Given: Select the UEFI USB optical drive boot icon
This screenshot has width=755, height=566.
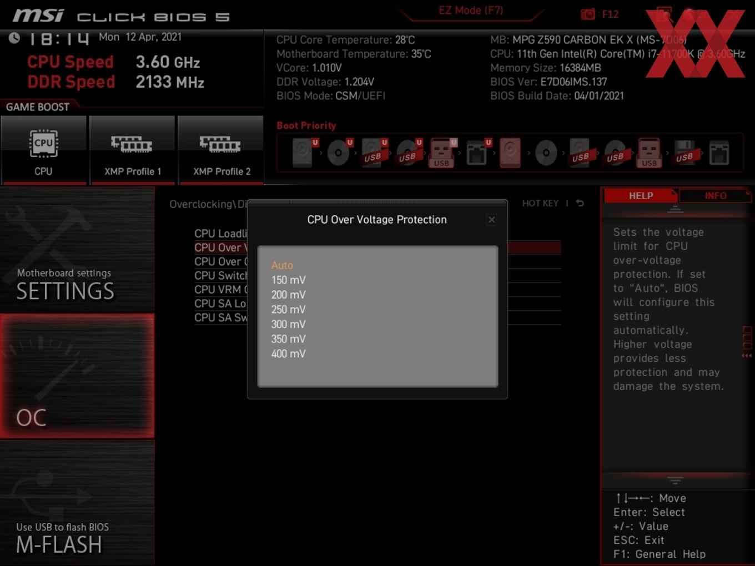Looking at the screenshot, I should pos(409,152).
